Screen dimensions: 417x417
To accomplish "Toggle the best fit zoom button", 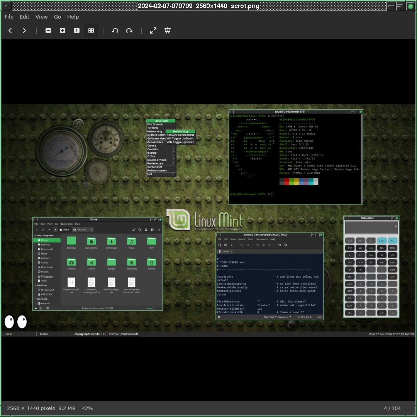I will (x=91, y=31).
